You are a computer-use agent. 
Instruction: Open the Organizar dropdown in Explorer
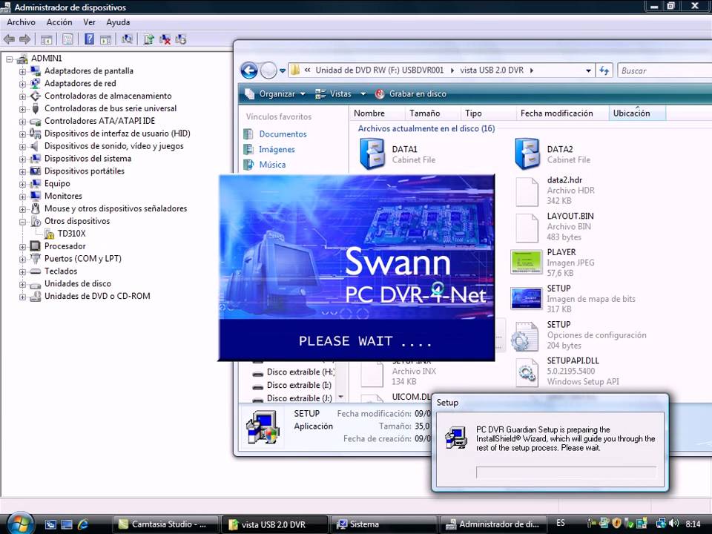coord(274,94)
